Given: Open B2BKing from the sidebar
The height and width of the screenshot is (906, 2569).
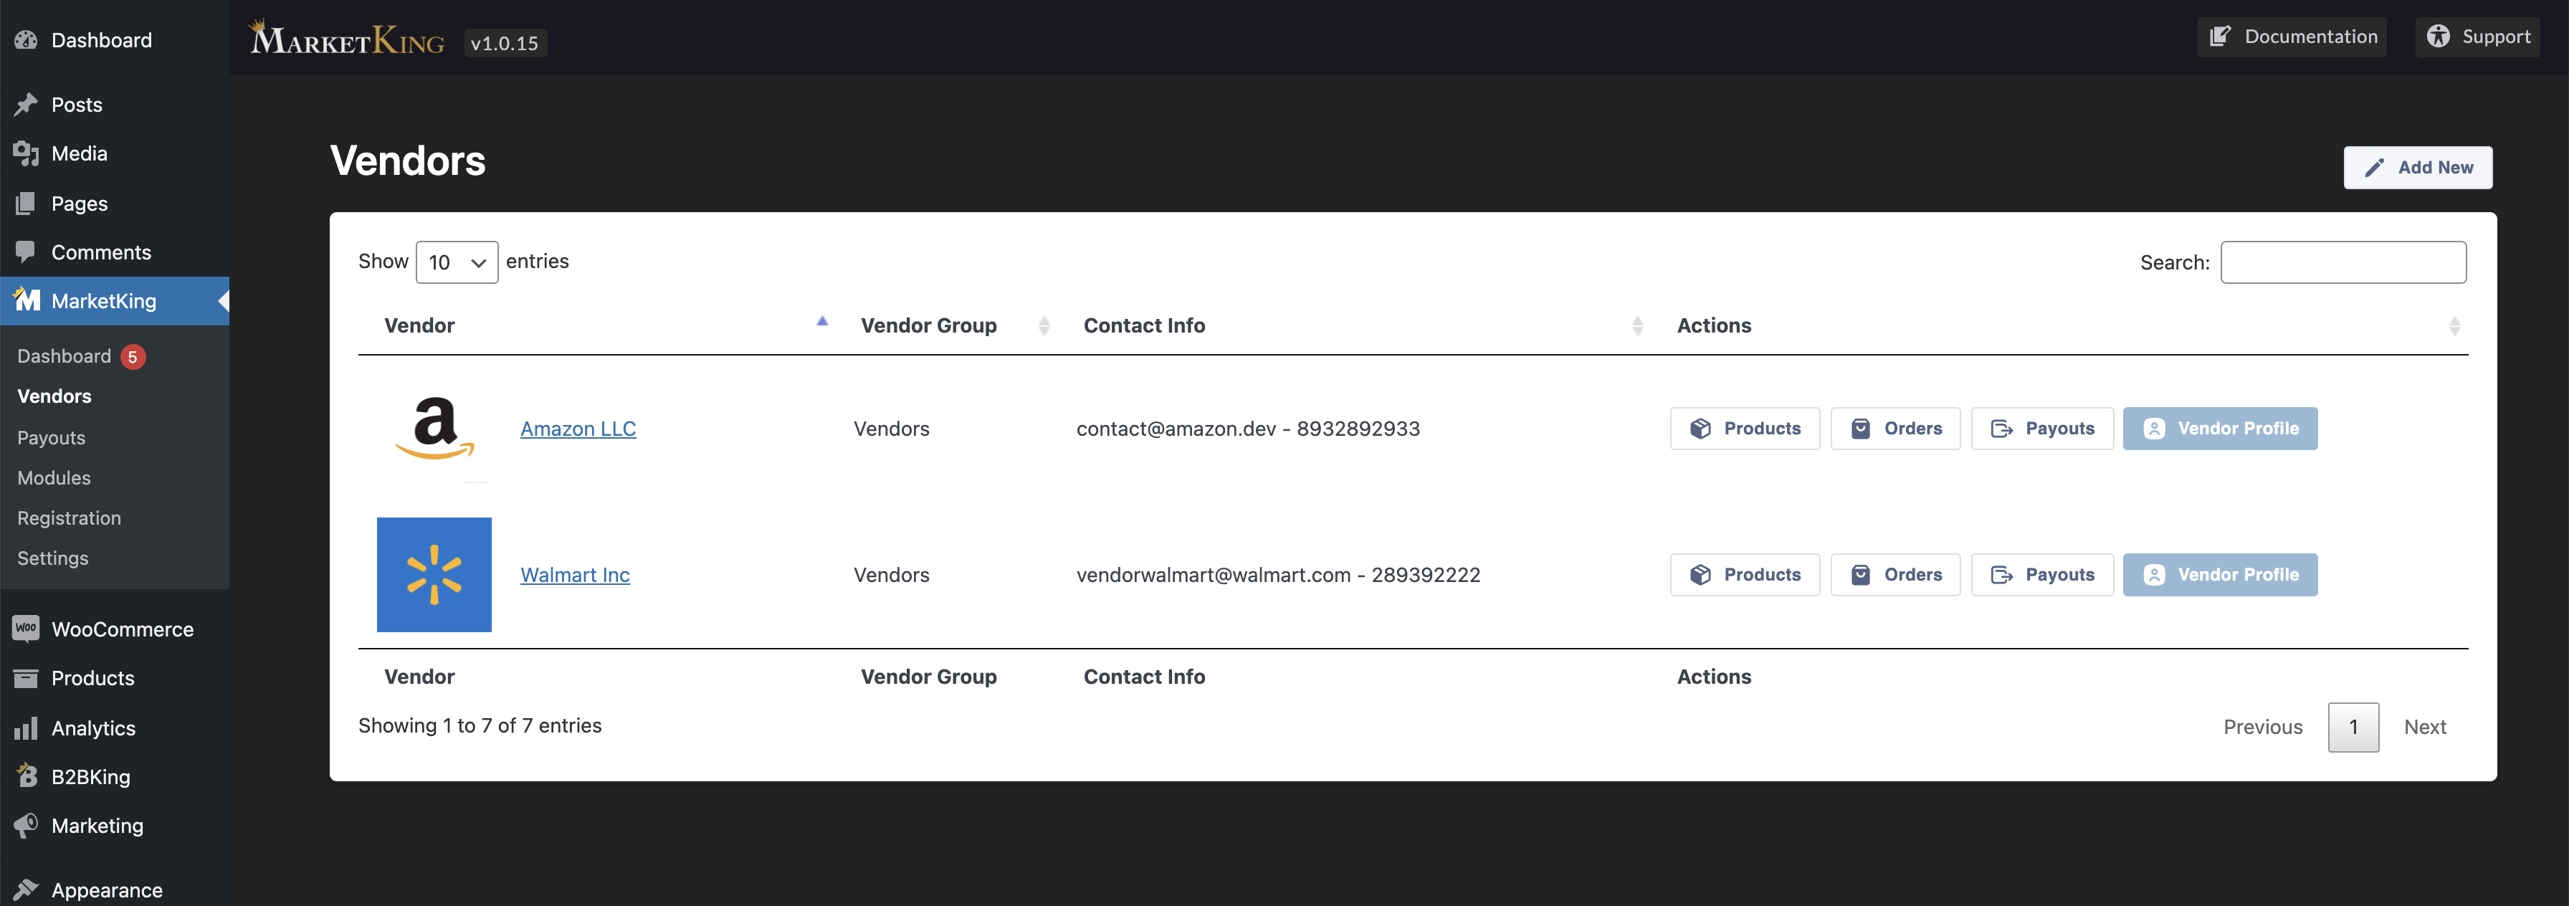Looking at the screenshot, I should [90, 776].
